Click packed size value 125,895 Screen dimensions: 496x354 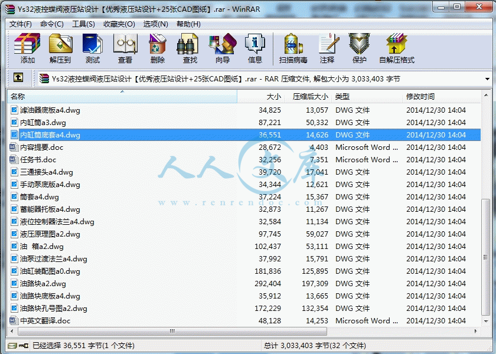coord(315,271)
